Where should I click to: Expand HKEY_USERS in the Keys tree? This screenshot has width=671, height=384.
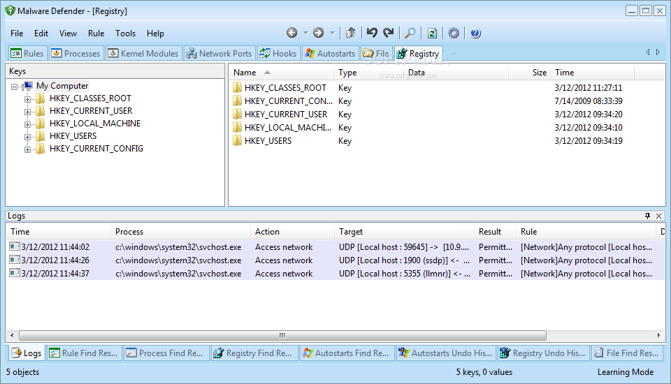pos(27,137)
